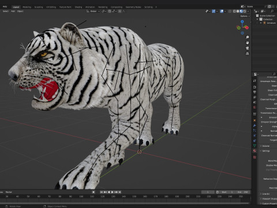Click the blue Z axis on navigation gizmo
277x208 pixels.
242,21
